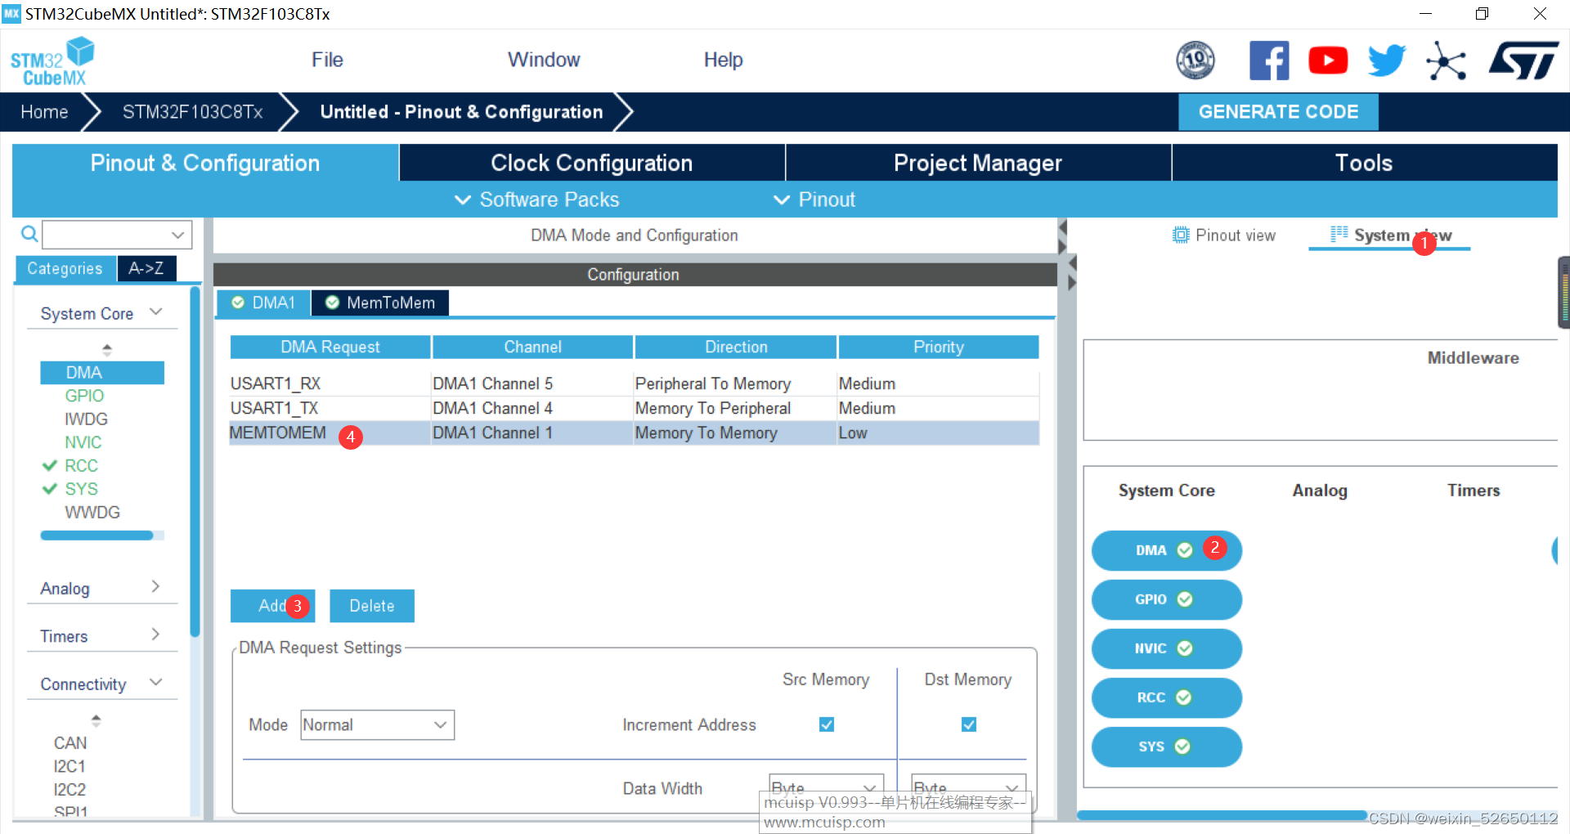Switch to Tools tab
The height and width of the screenshot is (834, 1570).
[x=1364, y=163]
